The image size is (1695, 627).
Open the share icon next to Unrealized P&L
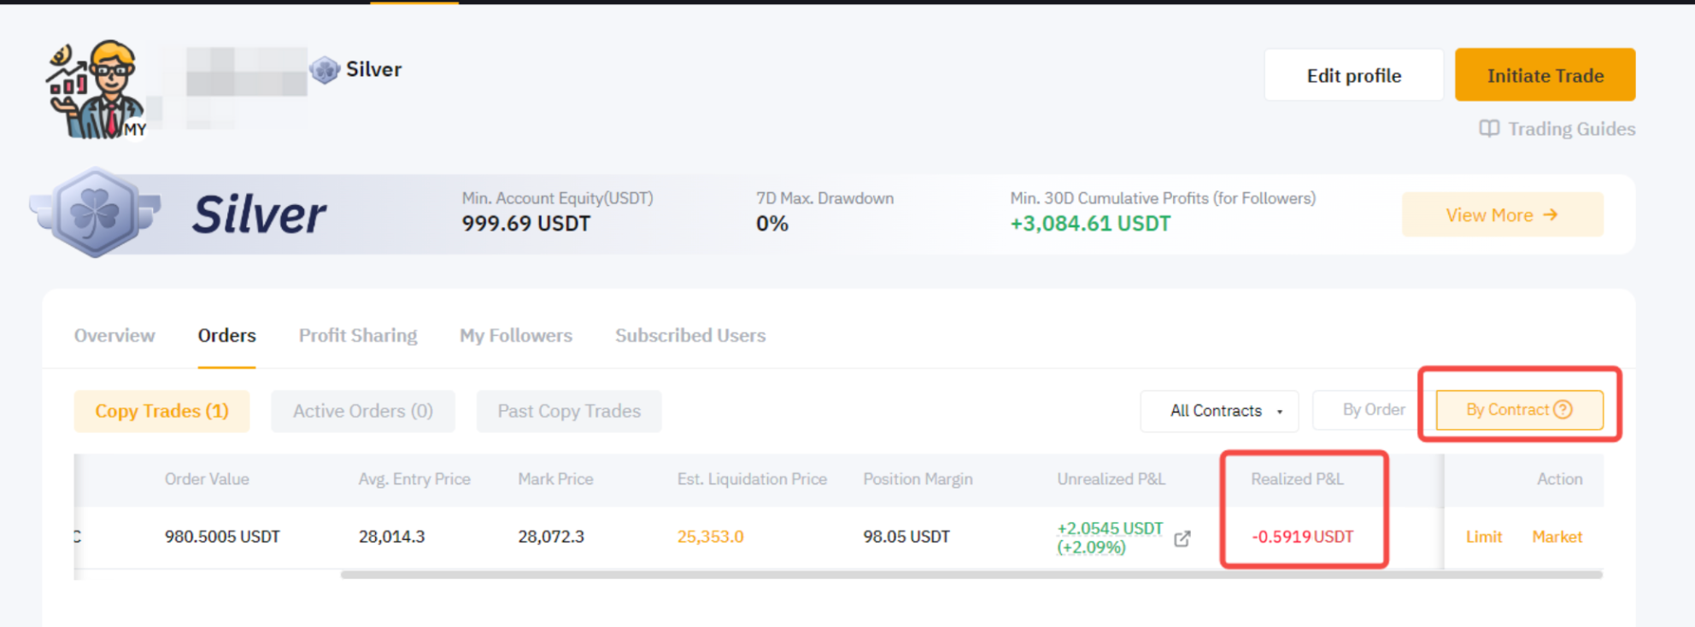(1182, 539)
